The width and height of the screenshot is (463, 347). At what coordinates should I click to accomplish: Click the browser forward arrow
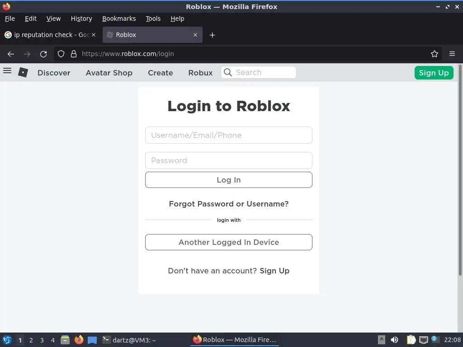click(x=27, y=54)
